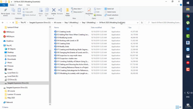193x109 pixels.
Task: Click the Cut scissors icon
Action: [x=24, y=9]
